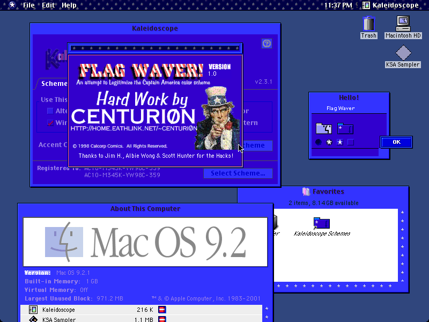This screenshot has height=322, width=429.
Task: Click the starred vertical scrollbar in Favorites window
Action: [403, 245]
